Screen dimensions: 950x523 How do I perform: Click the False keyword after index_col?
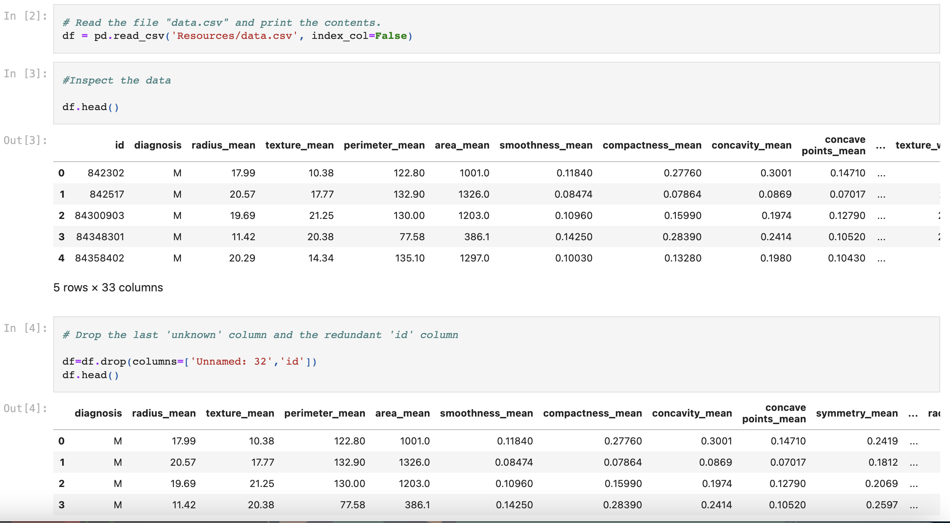(x=391, y=36)
